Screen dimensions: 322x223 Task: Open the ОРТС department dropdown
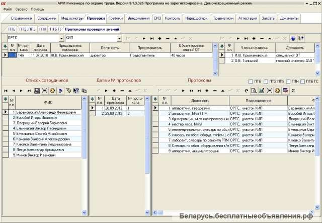click(60, 38)
